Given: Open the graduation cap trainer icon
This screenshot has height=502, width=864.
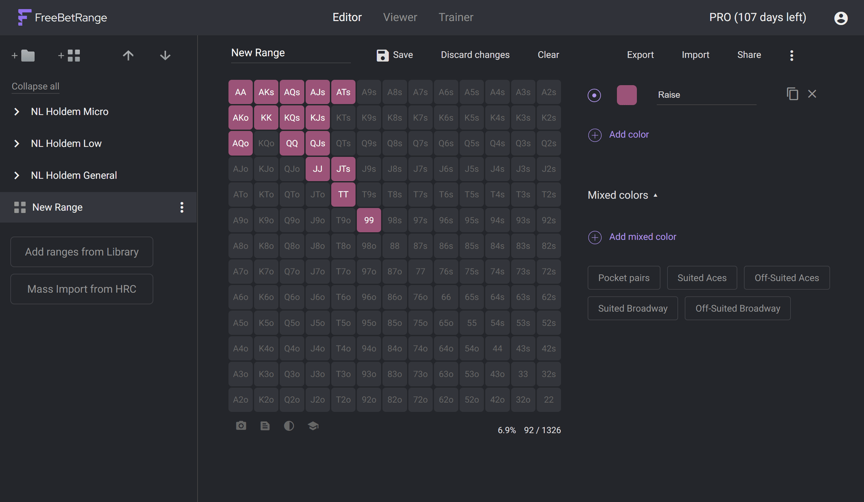Looking at the screenshot, I should click(x=313, y=426).
